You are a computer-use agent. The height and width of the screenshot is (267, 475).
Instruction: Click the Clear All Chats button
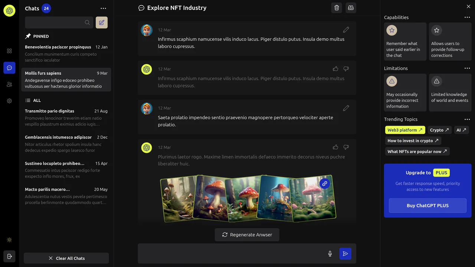pos(66,258)
